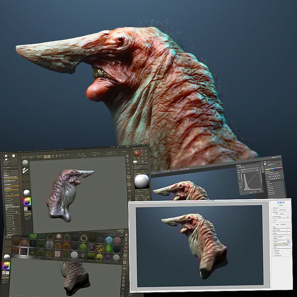
Task: Open material sphere in lower ZBrush window
Action: click(x=7, y=257)
